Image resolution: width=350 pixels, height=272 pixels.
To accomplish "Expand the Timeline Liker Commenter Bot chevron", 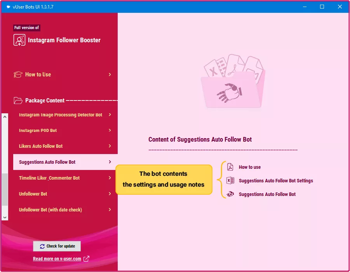I will click(x=110, y=178).
